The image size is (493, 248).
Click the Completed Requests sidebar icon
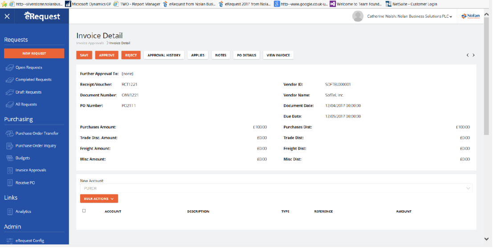tap(10, 80)
